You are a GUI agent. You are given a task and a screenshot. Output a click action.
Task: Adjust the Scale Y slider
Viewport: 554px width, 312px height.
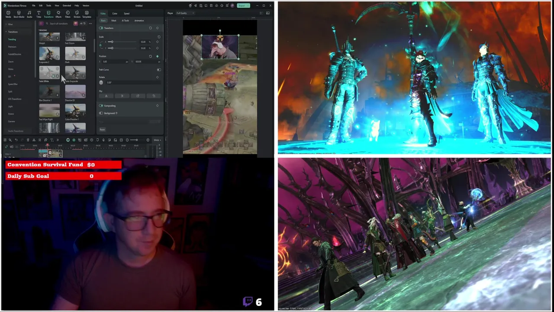point(122,48)
